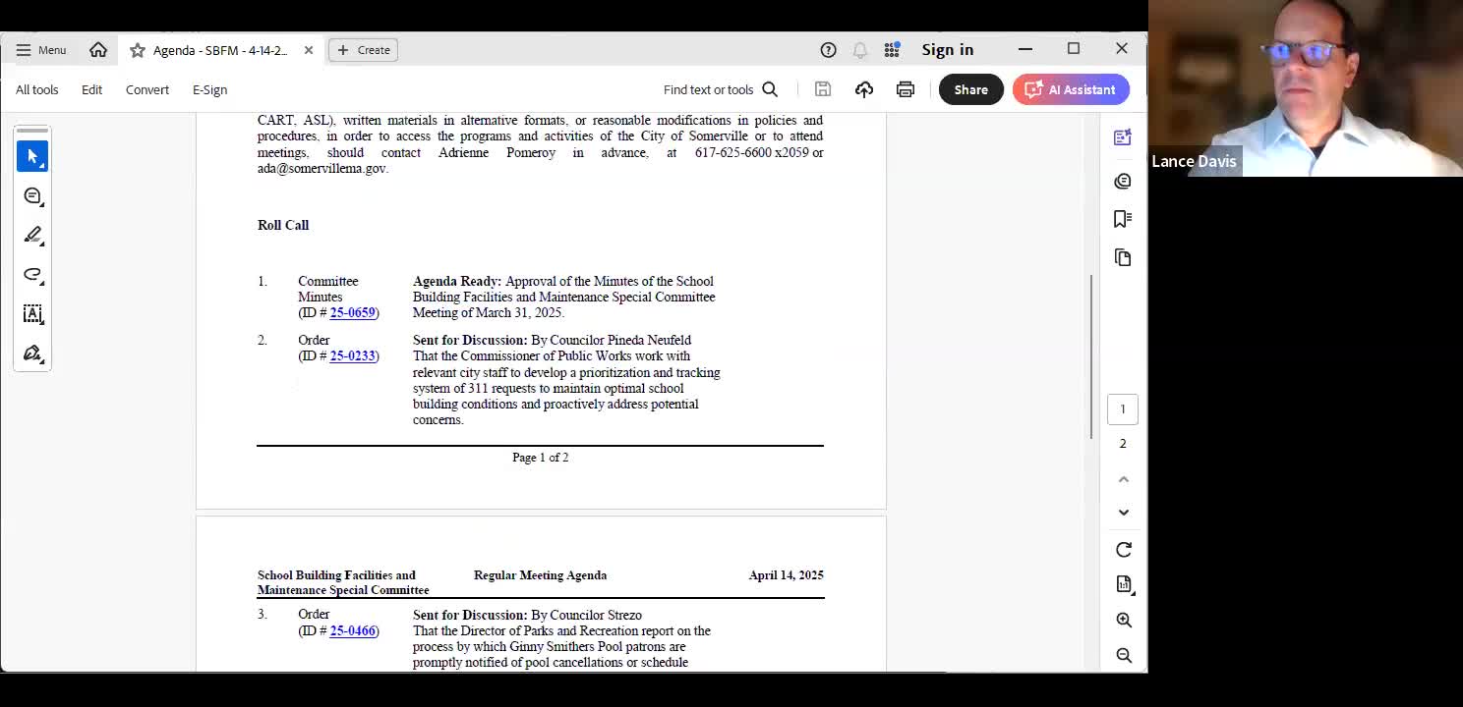
Task: Click 'Page 1 of 2' footer text
Action: click(540, 458)
